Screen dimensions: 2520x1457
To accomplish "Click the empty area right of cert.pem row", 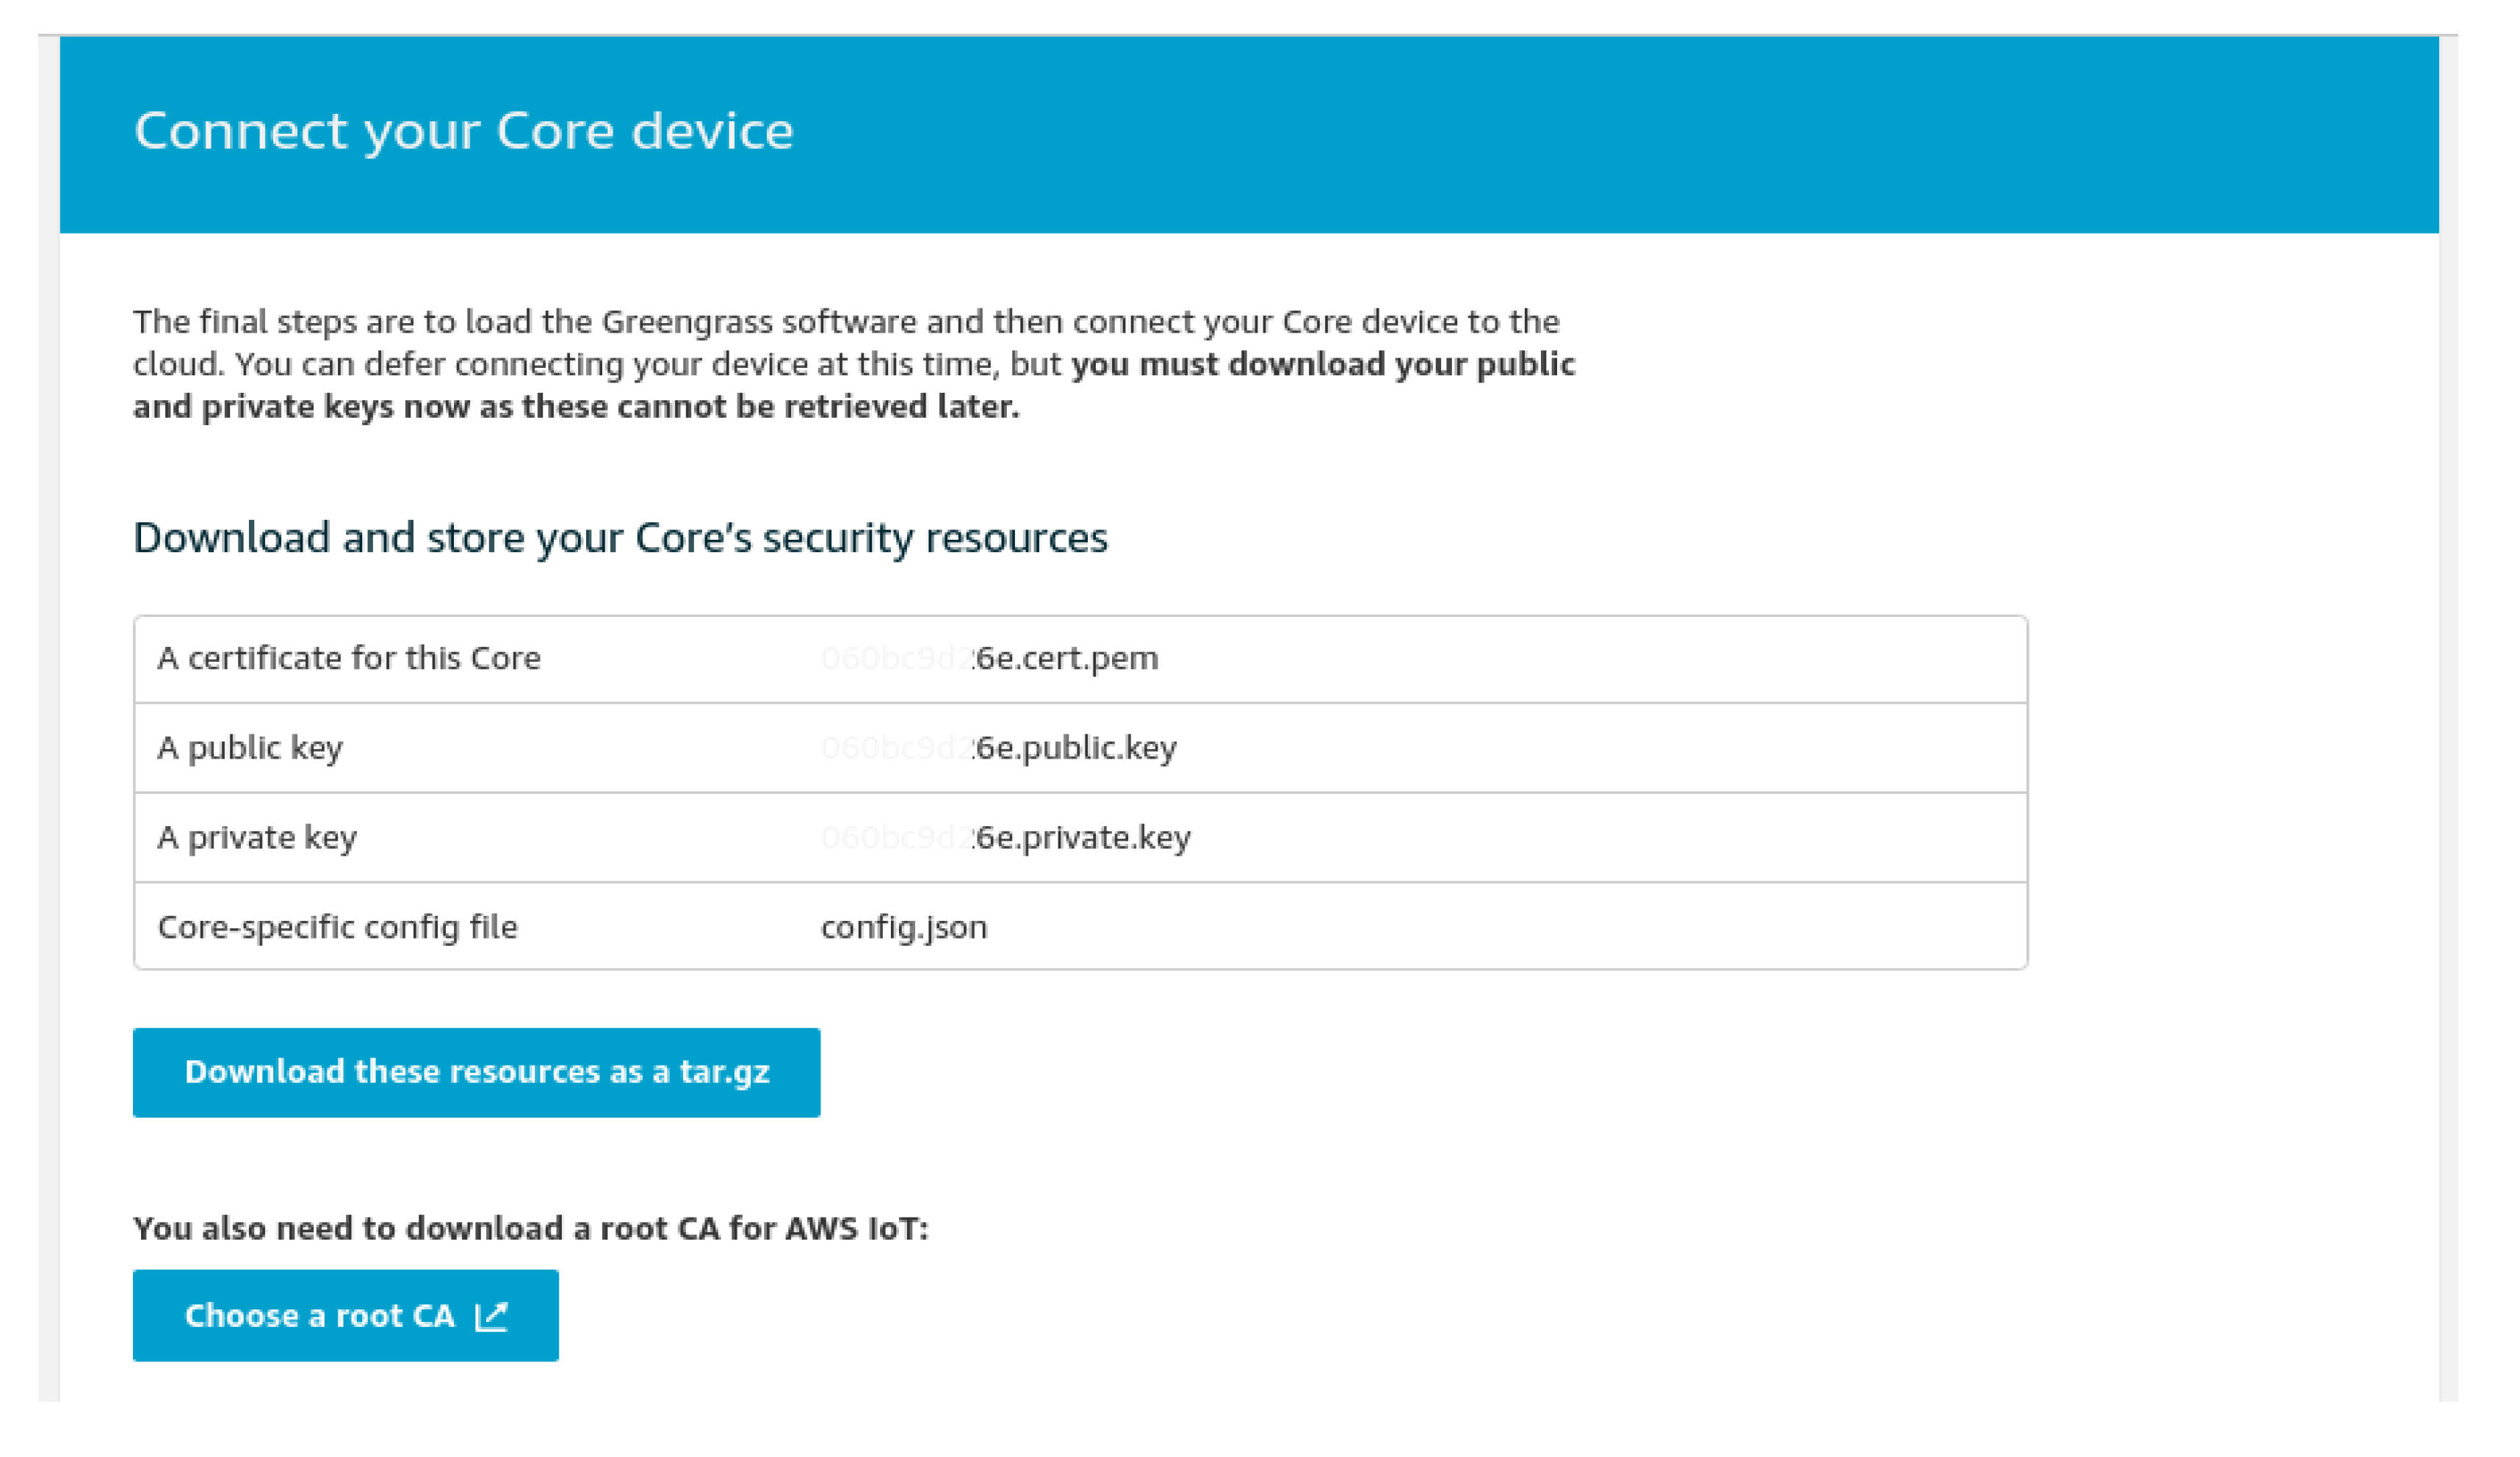I will click(1600, 659).
